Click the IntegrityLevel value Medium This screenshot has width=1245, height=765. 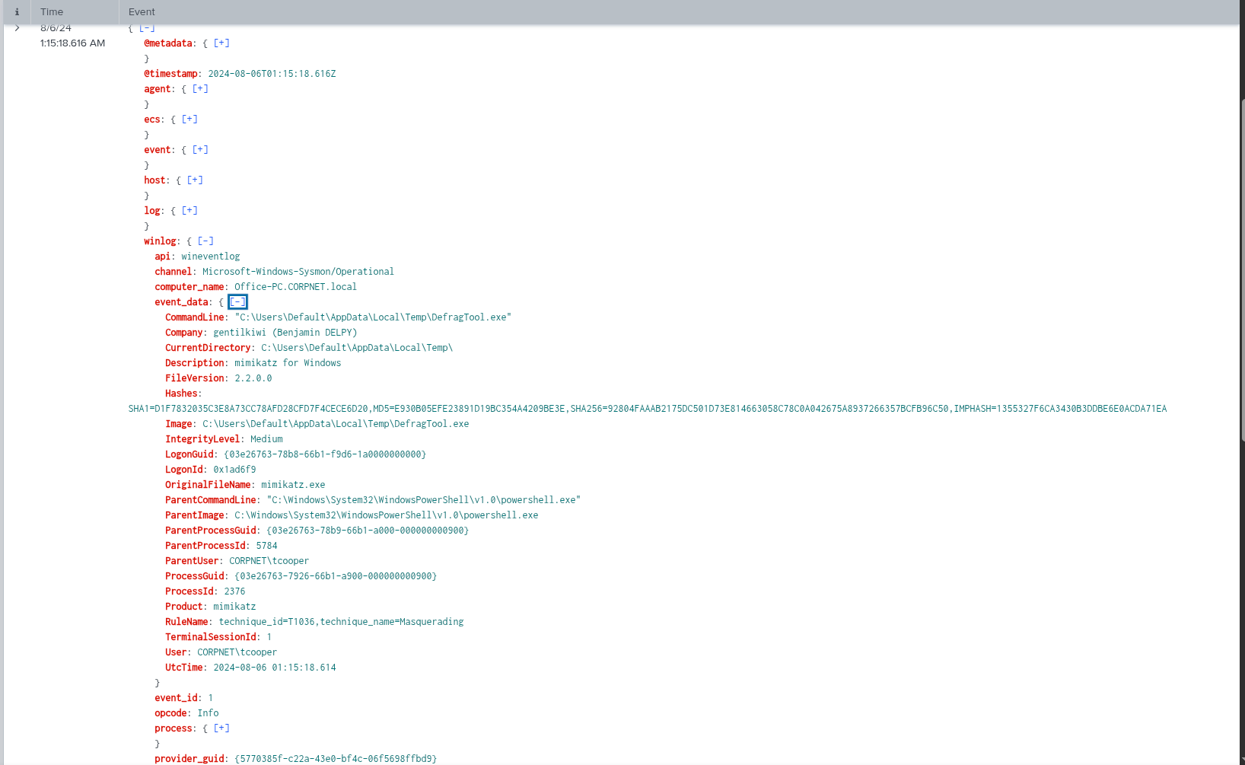coord(266,439)
